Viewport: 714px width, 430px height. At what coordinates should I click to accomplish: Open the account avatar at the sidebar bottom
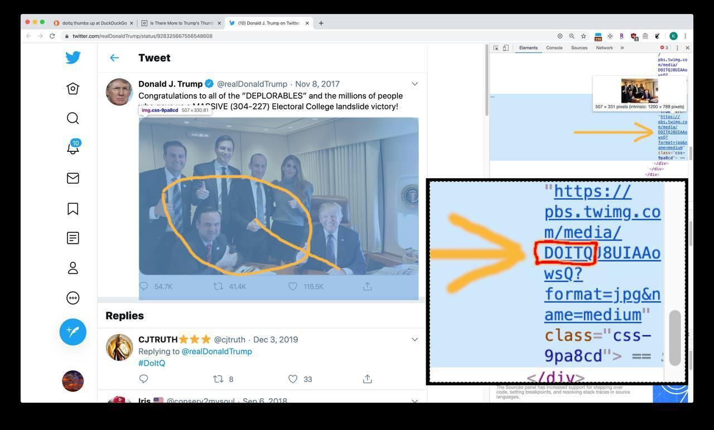click(x=73, y=381)
